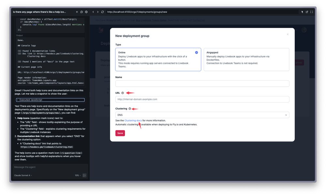Open the 10% context dropdown

[78, 175]
